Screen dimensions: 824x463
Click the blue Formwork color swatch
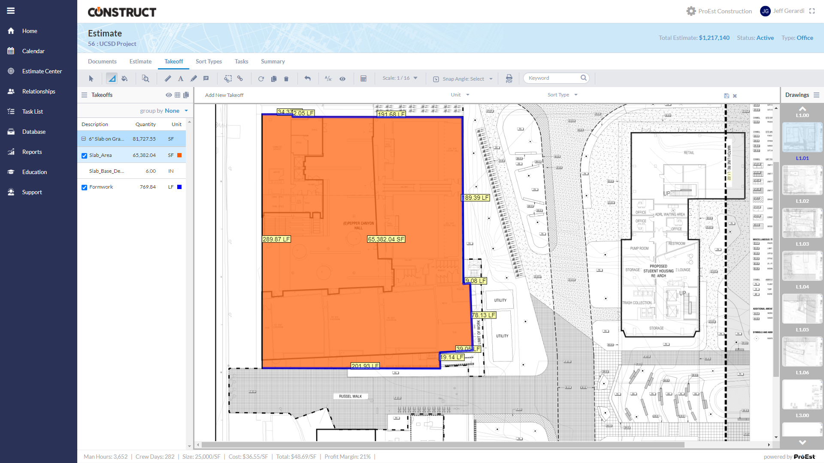(179, 187)
